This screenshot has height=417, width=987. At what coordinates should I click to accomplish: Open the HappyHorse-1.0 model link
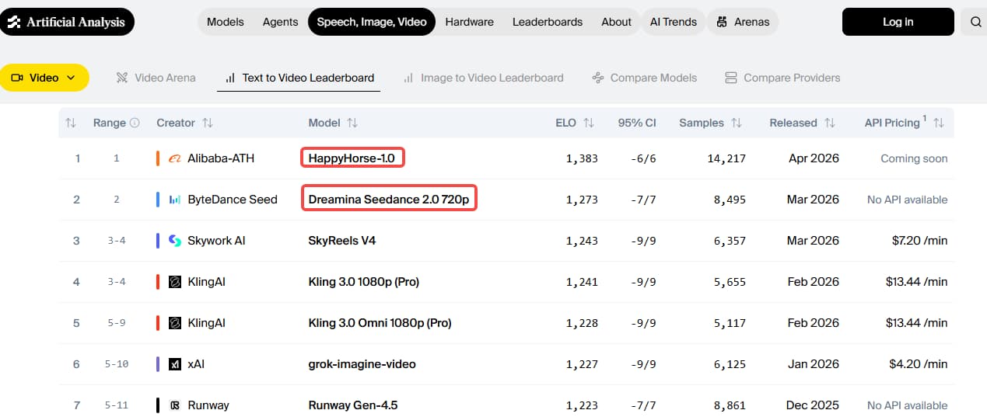(x=352, y=158)
